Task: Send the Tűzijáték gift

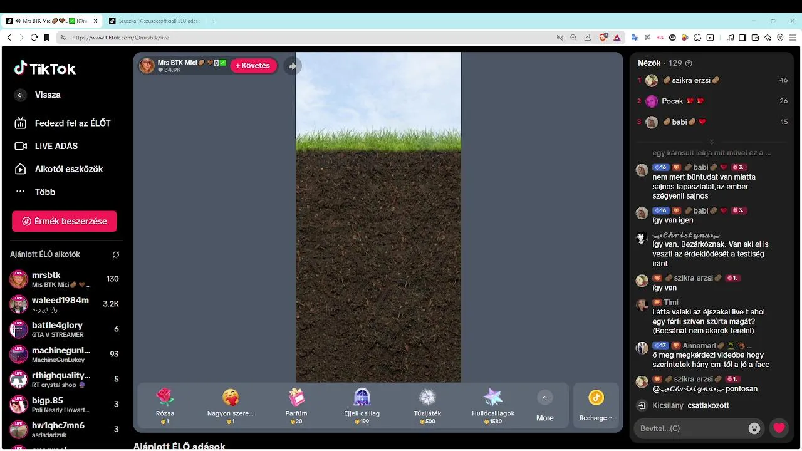Action: point(427,405)
